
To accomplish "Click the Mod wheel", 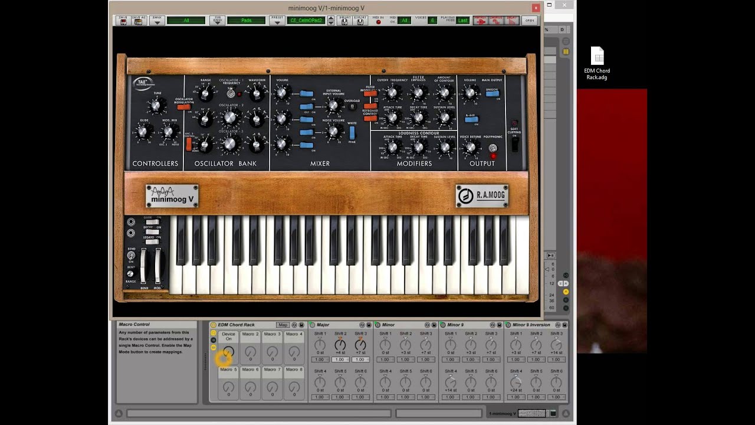I will pyautogui.click(x=157, y=266).
